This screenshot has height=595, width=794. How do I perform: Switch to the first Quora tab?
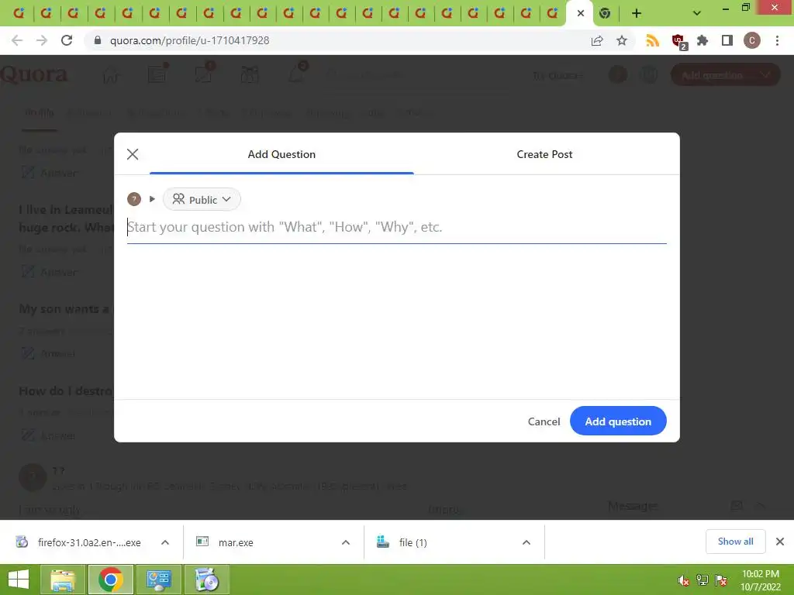pos(19,13)
